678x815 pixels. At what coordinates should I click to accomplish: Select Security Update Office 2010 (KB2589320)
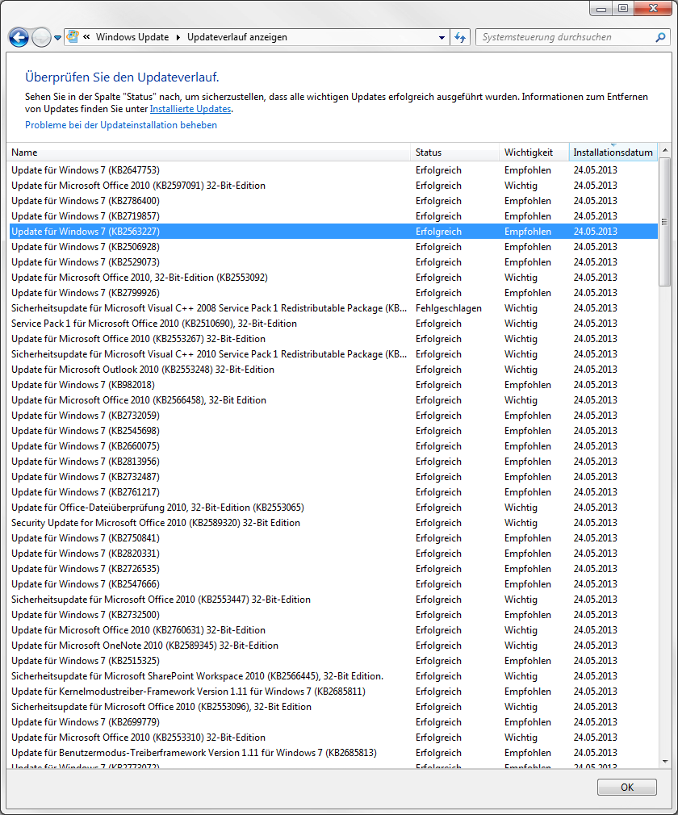pyautogui.click(x=334, y=523)
